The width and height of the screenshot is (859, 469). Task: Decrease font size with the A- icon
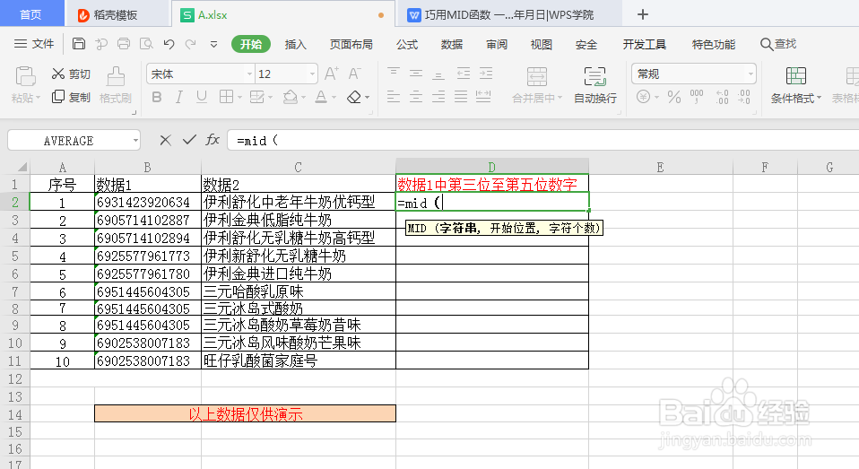[x=354, y=74]
